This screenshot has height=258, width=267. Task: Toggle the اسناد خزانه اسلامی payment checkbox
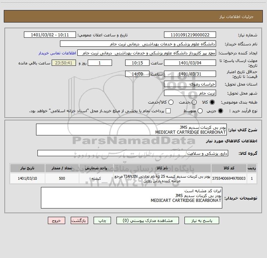168,111
